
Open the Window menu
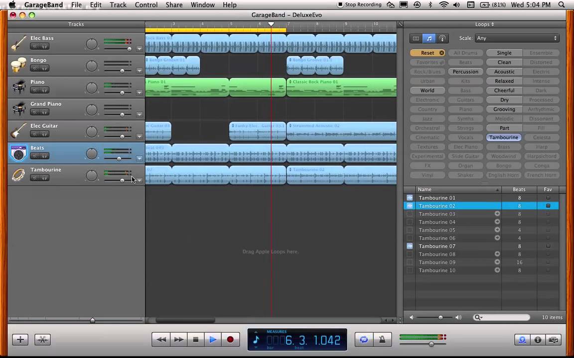tap(202, 5)
